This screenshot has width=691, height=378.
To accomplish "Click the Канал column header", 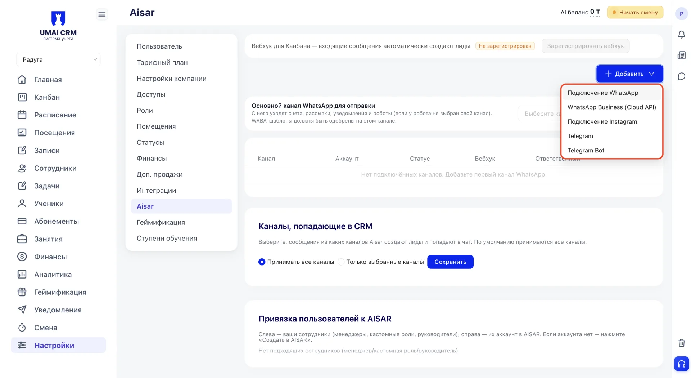I will click(266, 159).
